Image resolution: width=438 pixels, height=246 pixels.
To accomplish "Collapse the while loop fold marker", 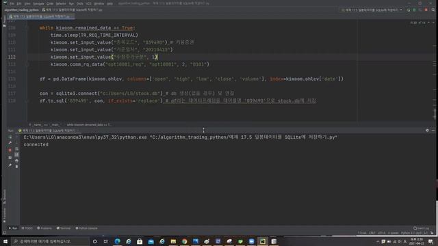I will coord(28,28).
